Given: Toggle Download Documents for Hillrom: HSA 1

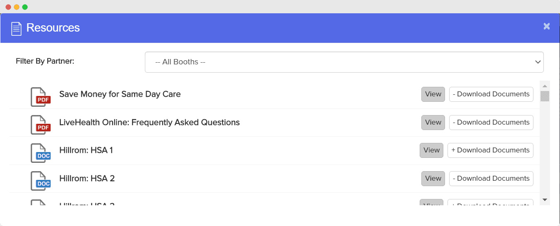Looking at the screenshot, I should pos(490,150).
